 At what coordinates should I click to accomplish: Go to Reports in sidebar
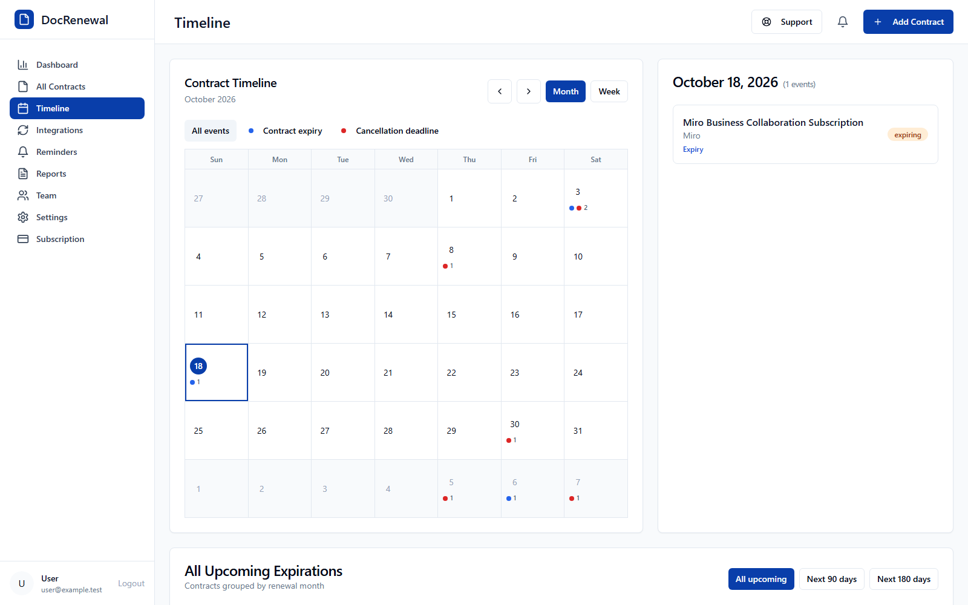pos(77,174)
